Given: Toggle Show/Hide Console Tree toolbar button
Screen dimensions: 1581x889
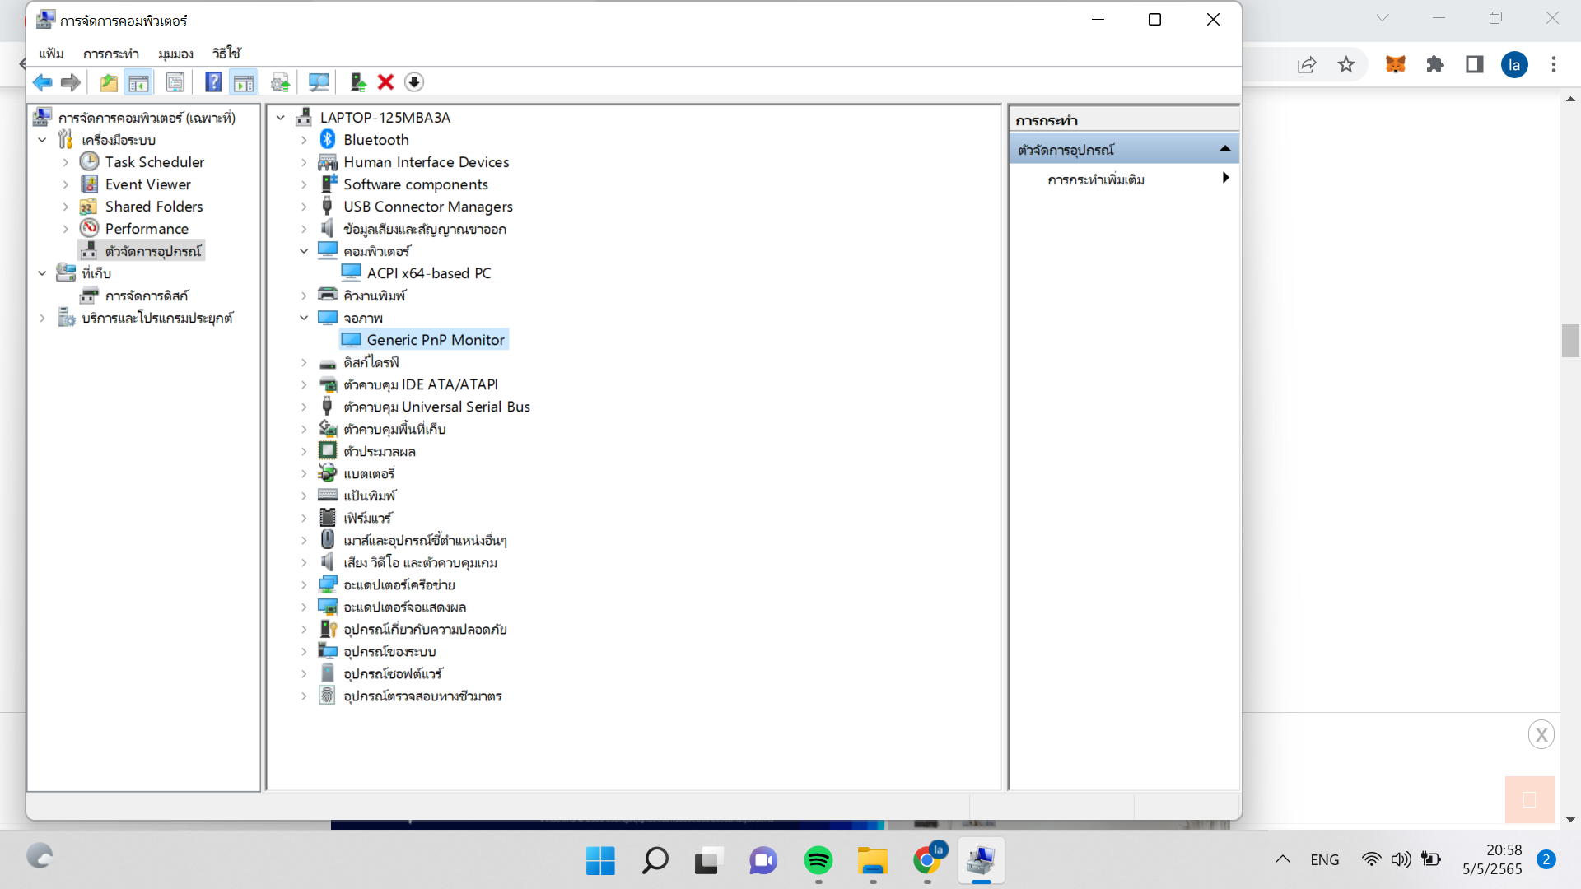Looking at the screenshot, I should click(x=139, y=82).
